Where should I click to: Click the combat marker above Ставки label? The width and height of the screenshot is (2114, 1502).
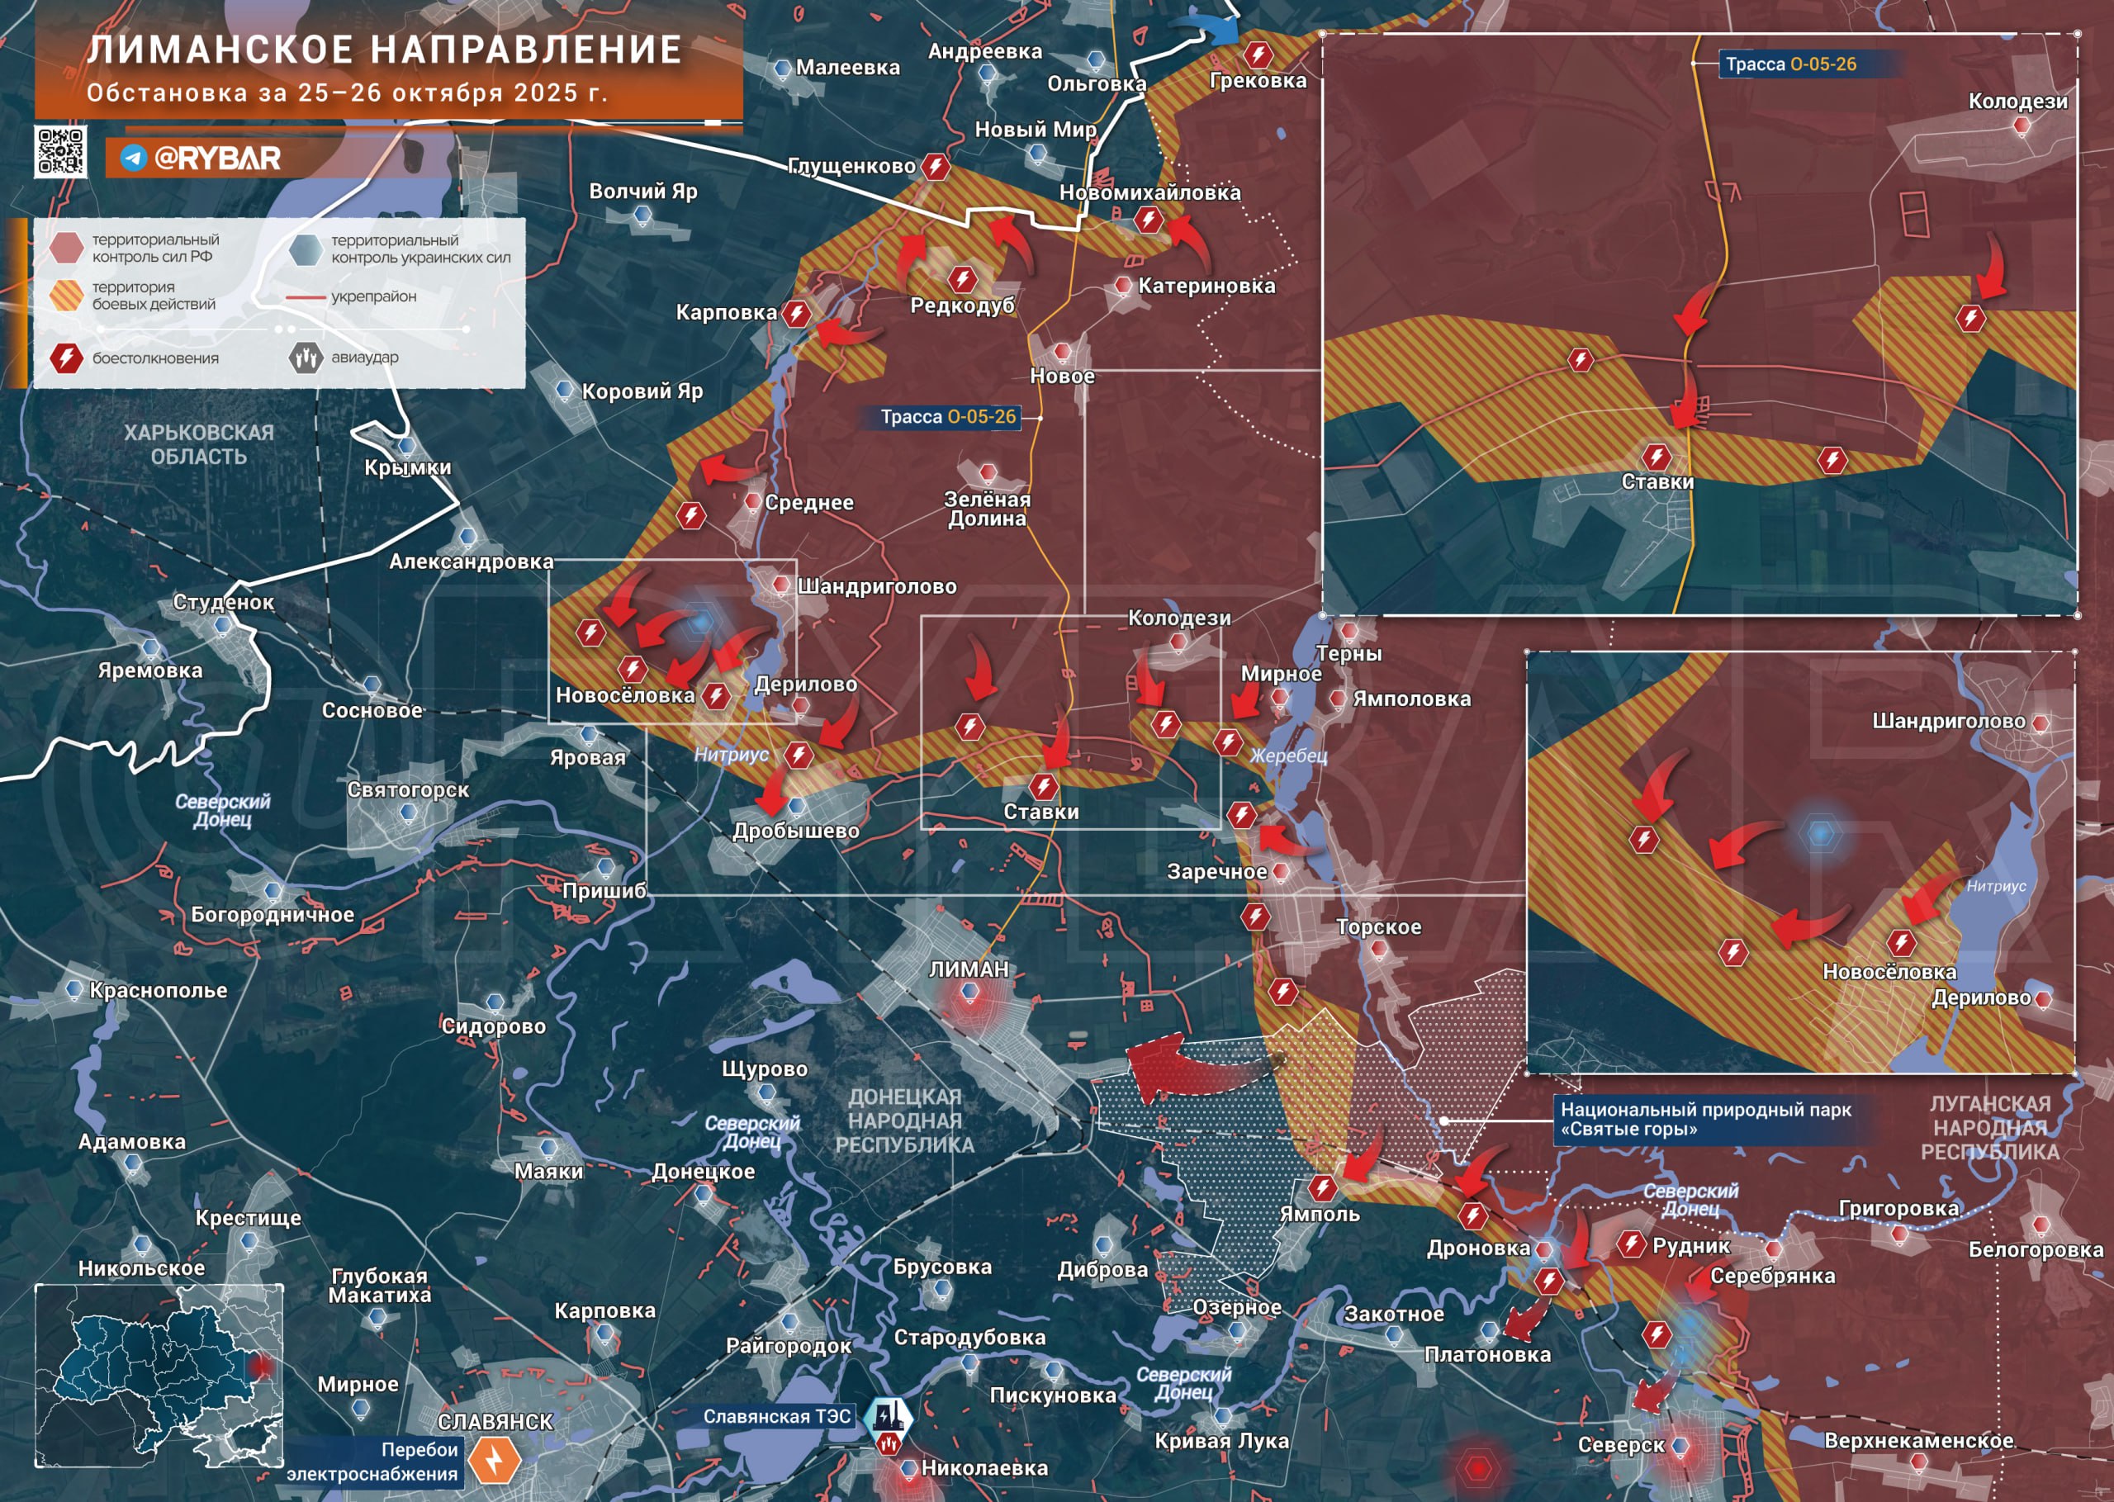(1044, 787)
